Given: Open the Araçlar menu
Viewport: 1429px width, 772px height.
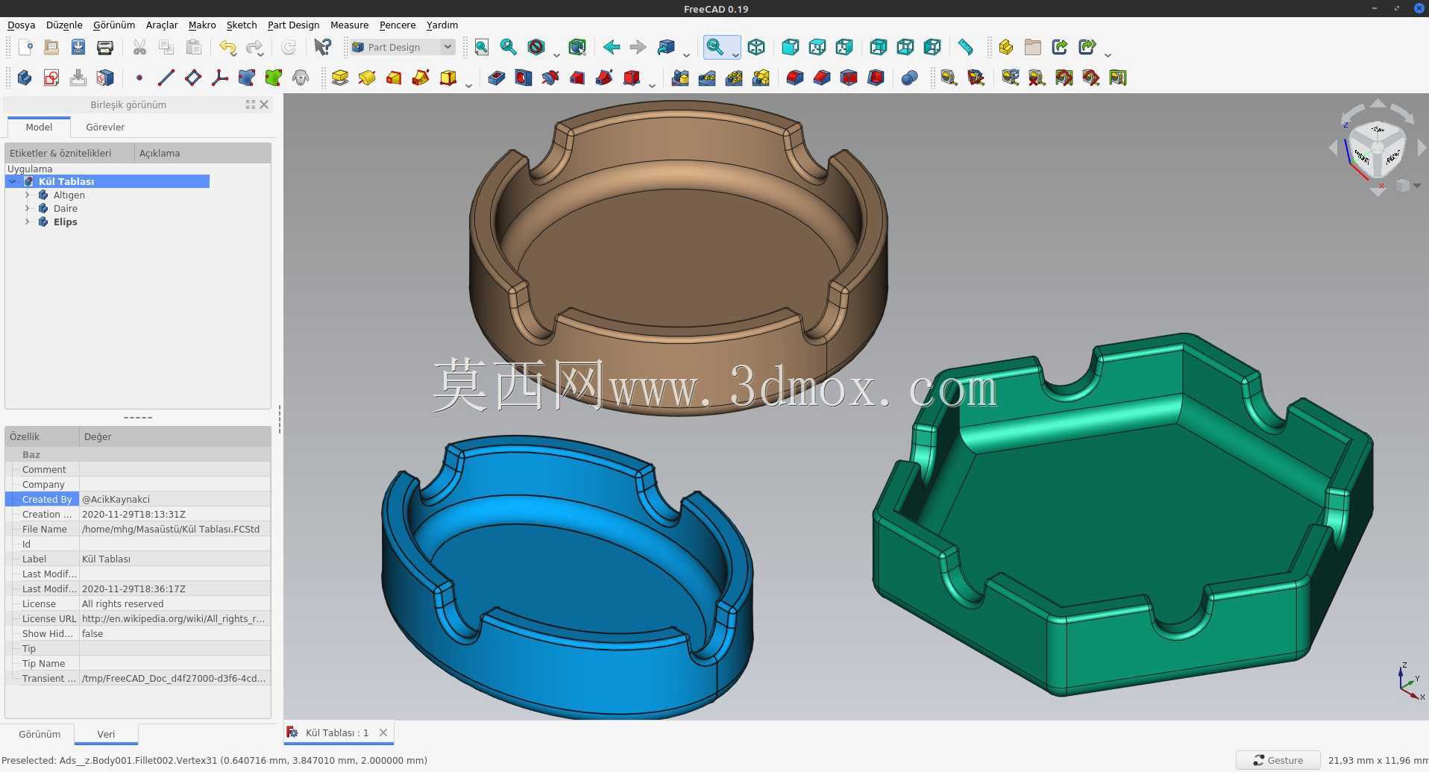Looking at the screenshot, I should pyautogui.click(x=162, y=25).
